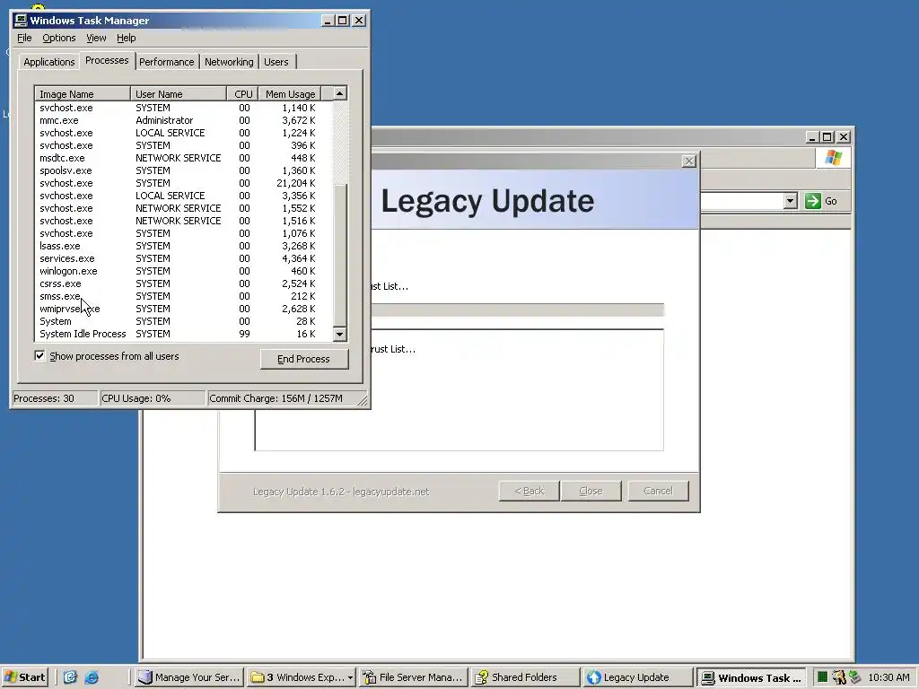This screenshot has width=919, height=689.
Task: Sort processes by CPU column
Action: tap(242, 93)
